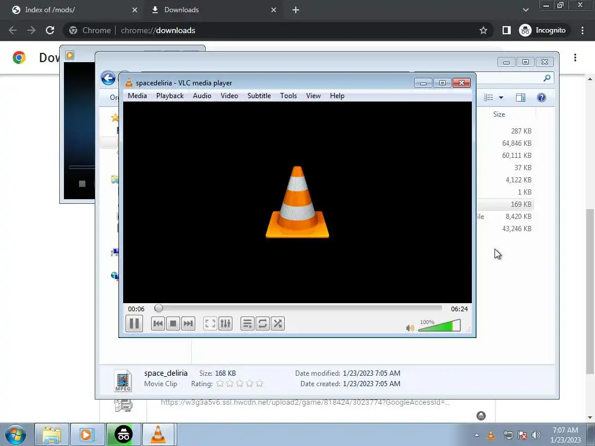This screenshot has width=595, height=446.
Task: Click the MPEG file thumbnail icon
Action: click(123, 380)
